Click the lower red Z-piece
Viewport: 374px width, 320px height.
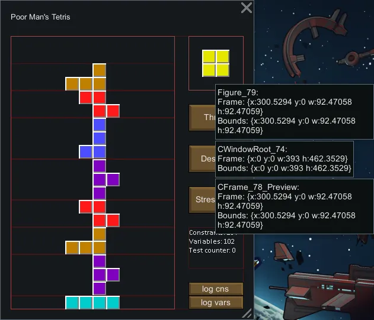tap(99, 214)
